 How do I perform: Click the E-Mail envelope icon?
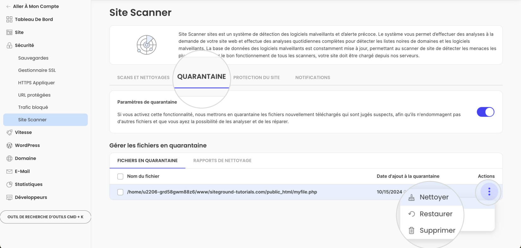click(x=9, y=171)
